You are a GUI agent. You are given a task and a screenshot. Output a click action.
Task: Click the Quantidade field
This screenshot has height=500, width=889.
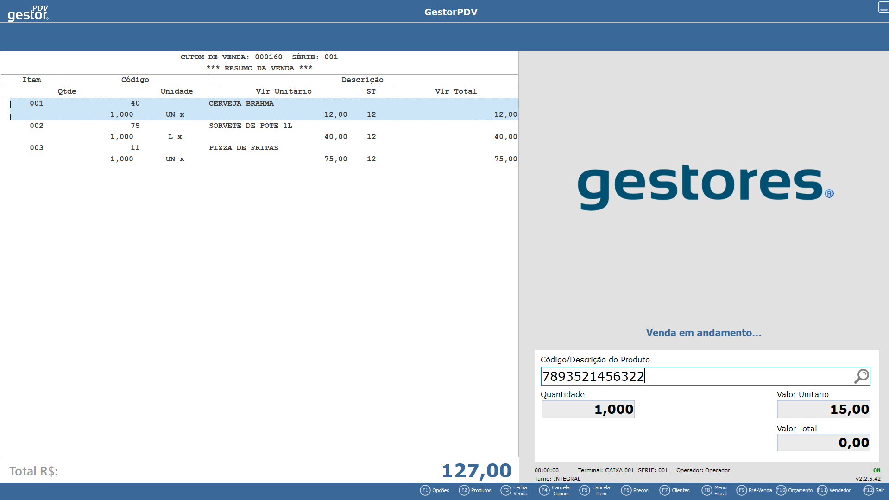(587, 409)
